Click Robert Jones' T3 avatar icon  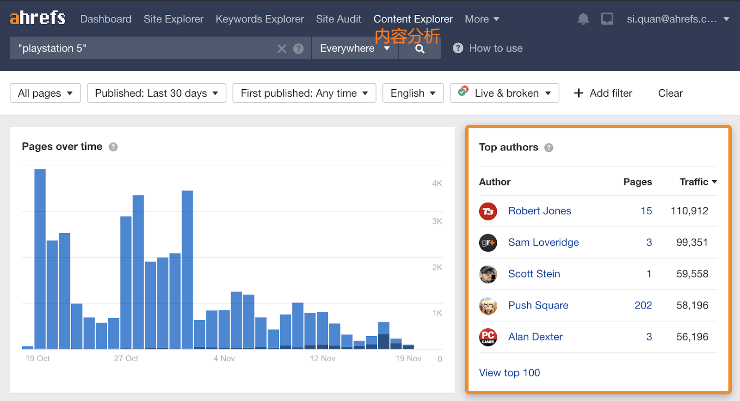click(x=488, y=211)
